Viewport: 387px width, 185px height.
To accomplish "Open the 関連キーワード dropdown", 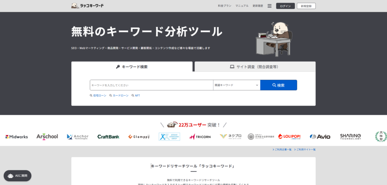I will tap(237, 85).
